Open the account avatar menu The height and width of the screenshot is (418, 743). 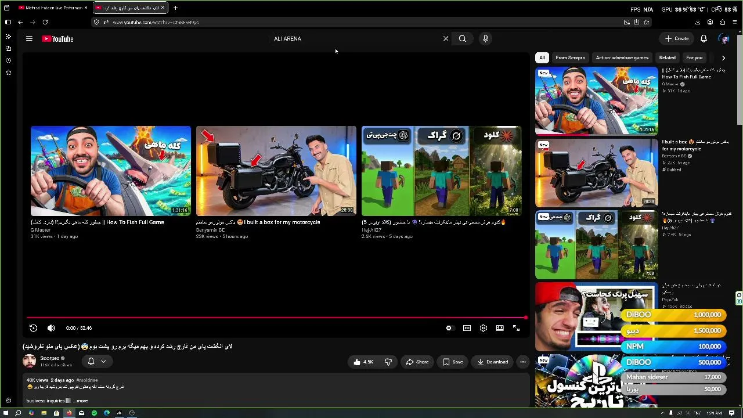(x=724, y=39)
